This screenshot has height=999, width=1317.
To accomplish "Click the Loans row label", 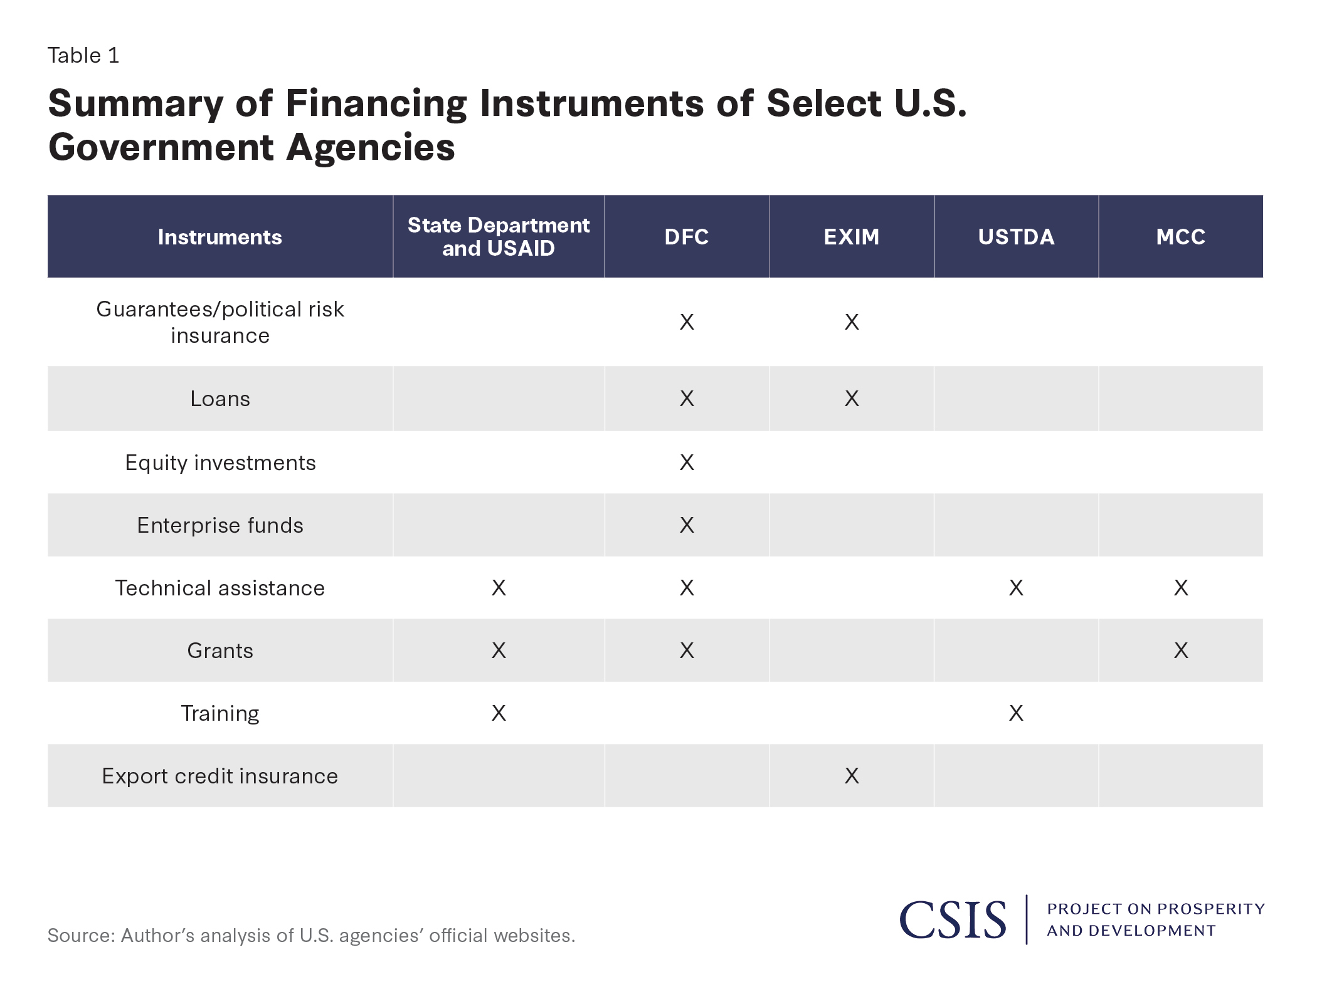I will point(220,399).
